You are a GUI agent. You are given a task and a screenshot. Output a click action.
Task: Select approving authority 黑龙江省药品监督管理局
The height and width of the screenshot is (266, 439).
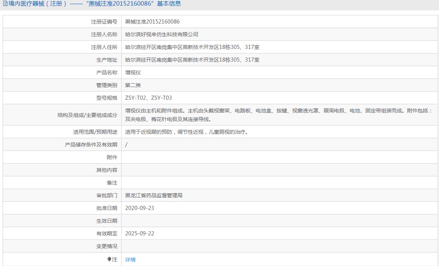click(154, 195)
